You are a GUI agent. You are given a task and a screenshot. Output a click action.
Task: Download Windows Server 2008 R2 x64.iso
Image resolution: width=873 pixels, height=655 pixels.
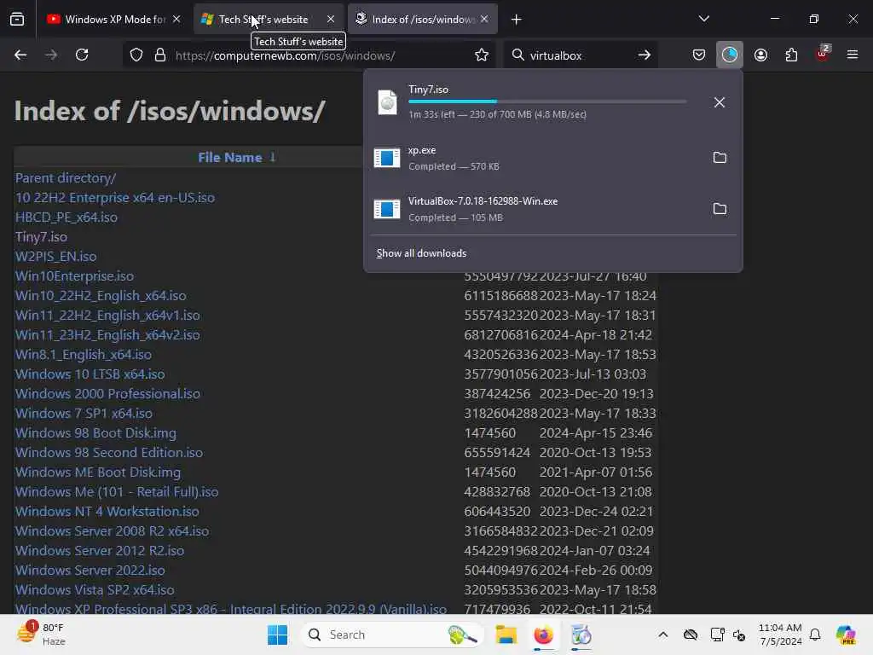coord(112,530)
